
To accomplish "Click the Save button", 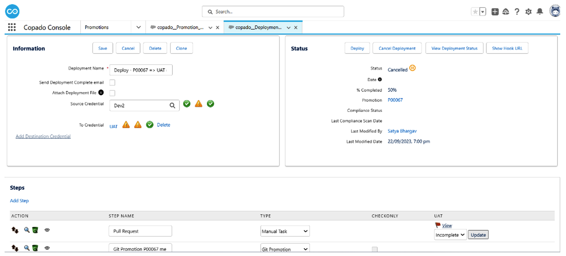I will [x=102, y=48].
